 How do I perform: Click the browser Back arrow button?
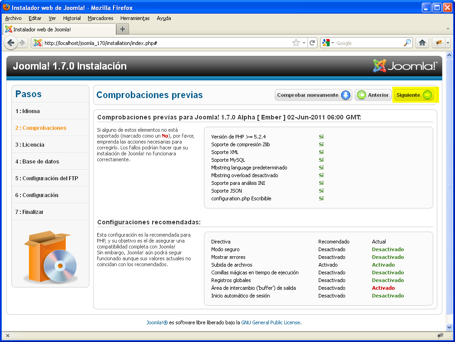pyautogui.click(x=11, y=43)
